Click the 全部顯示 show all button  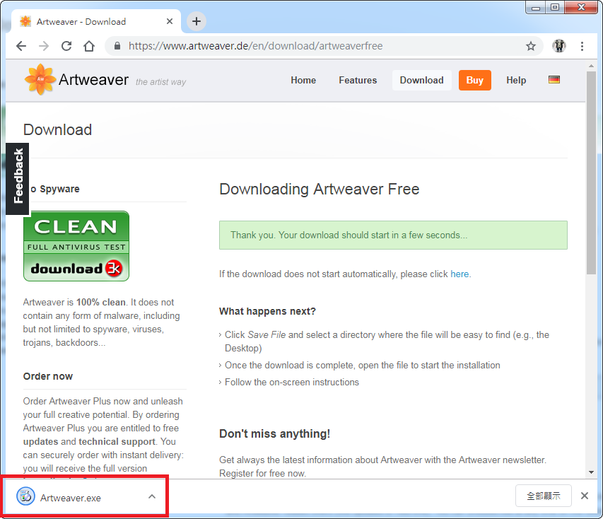(x=543, y=496)
